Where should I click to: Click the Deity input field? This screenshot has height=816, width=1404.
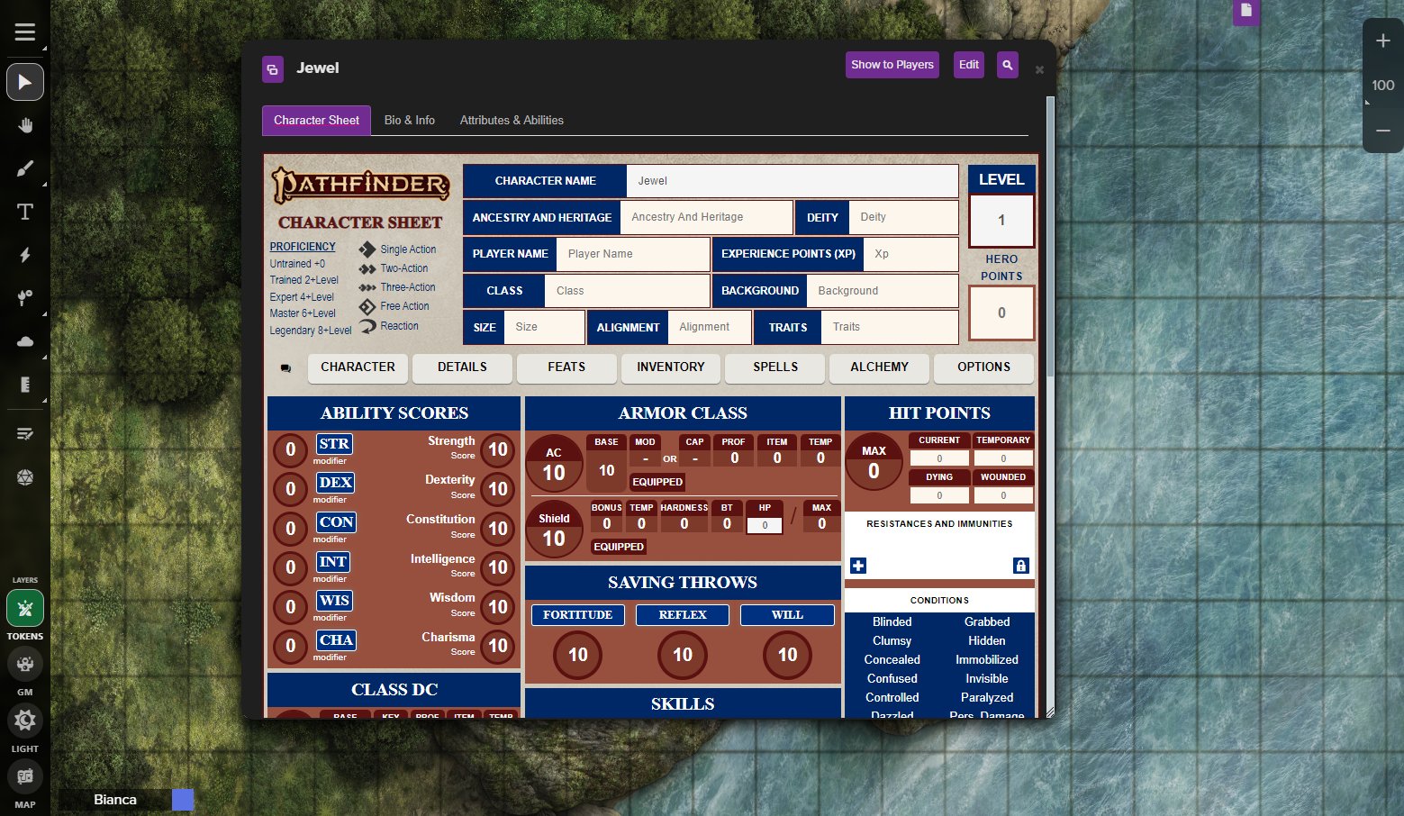point(903,217)
